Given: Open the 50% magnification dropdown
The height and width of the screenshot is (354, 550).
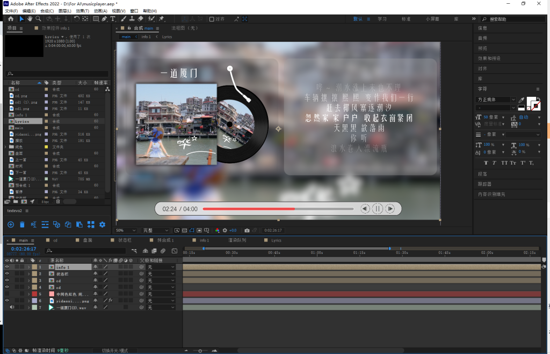Looking at the screenshot, I should pos(126,230).
